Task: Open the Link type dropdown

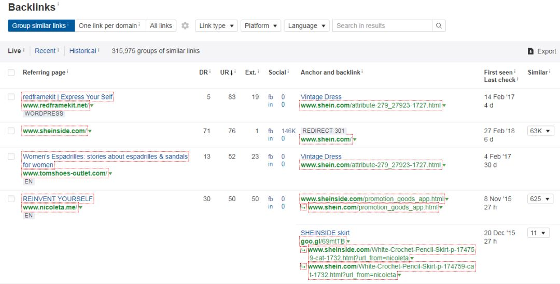Action: pyautogui.click(x=216, y=26)
